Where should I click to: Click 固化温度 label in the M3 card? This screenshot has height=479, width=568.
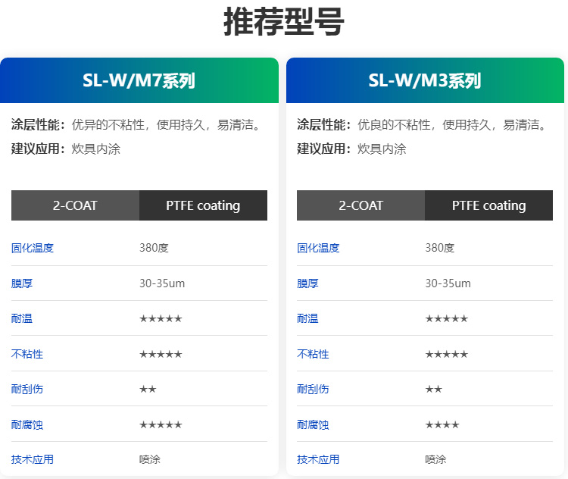318,248
